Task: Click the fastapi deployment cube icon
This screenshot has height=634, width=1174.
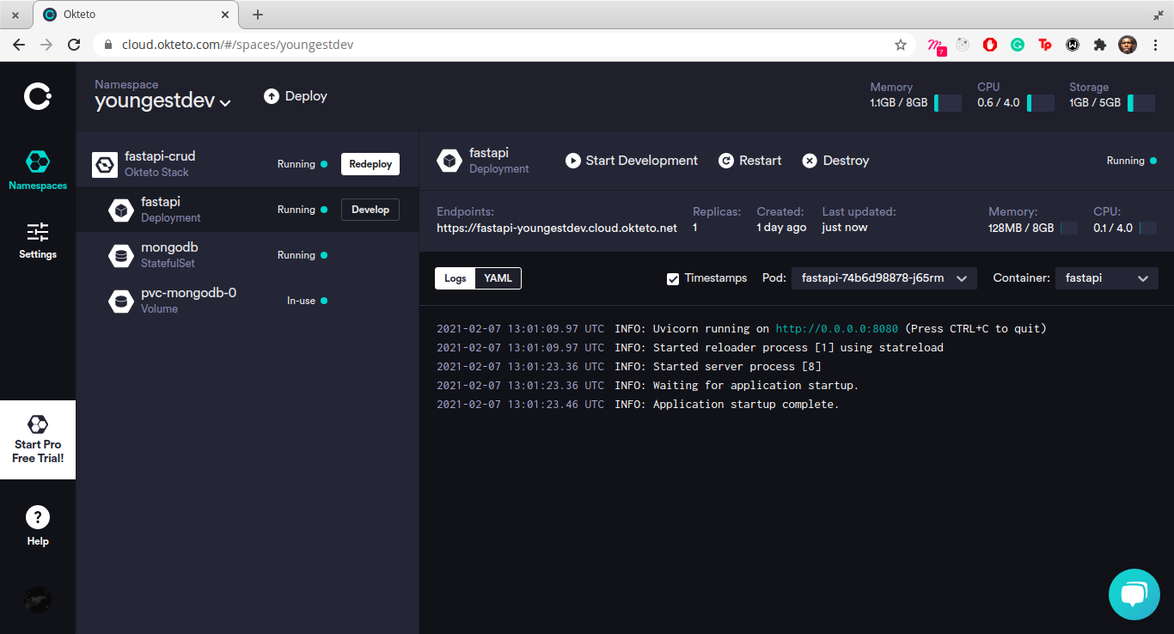Action: (x=121, y=210)
